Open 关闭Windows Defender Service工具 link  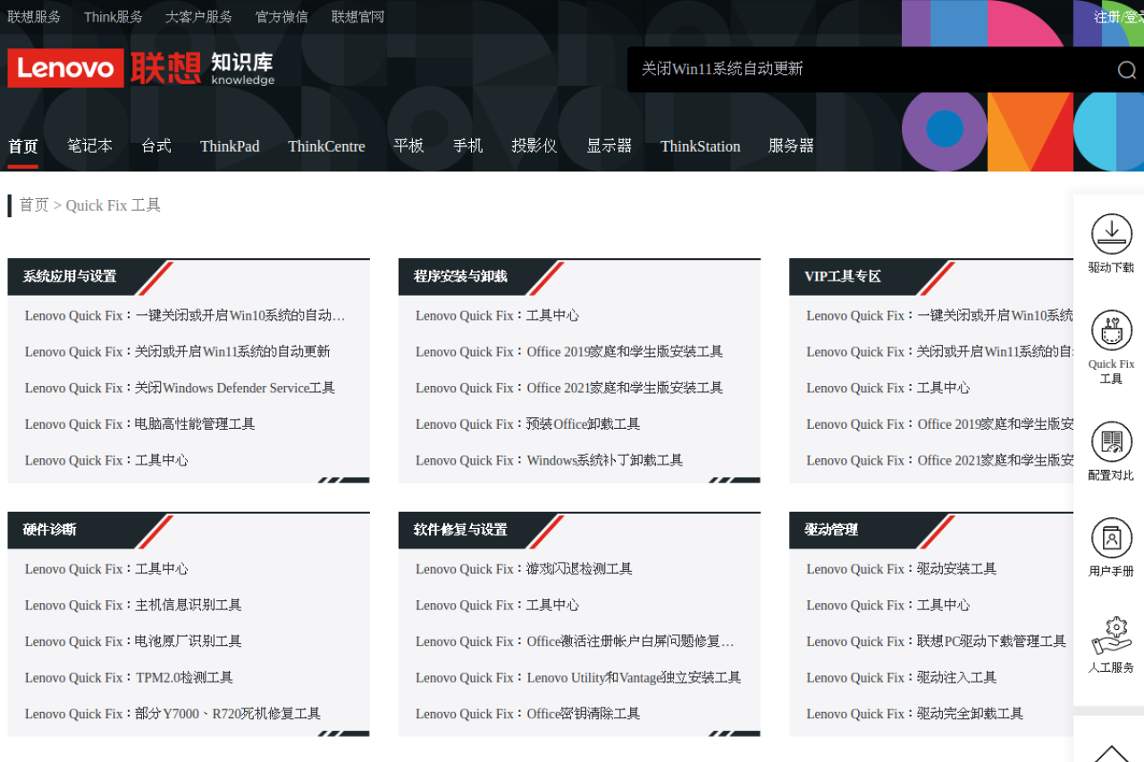click(x=180, y=388)
